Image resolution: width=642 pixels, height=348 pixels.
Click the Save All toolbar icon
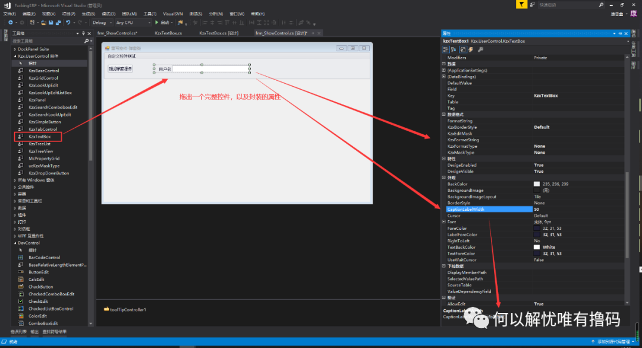[x=58, y=23]
